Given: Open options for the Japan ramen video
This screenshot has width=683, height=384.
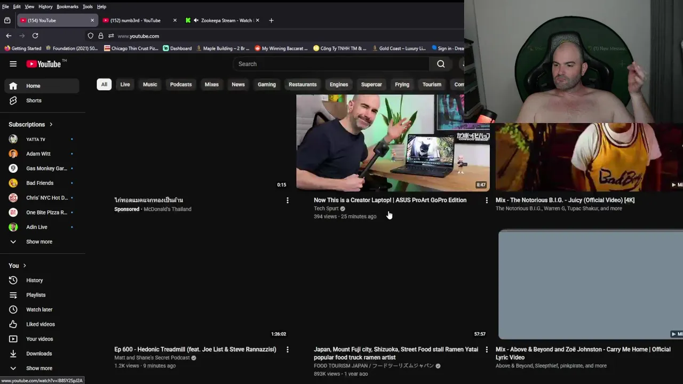Looking at the screenshot, I should click(x=486, y=349).
